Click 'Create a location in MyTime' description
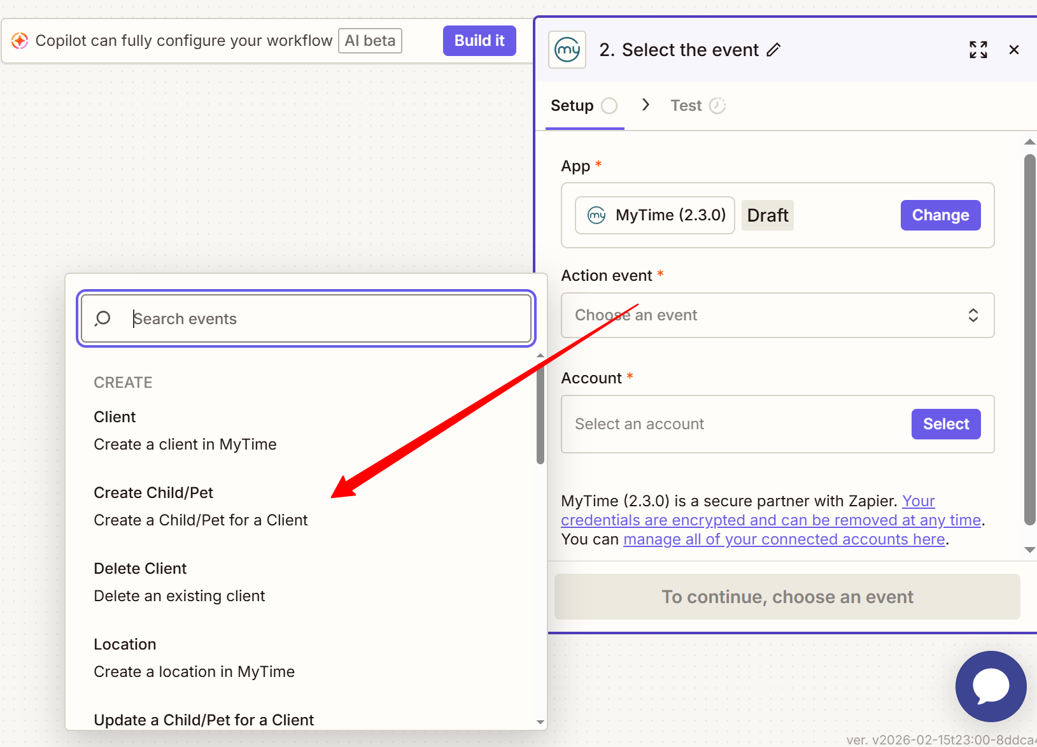Viewport: 1037px width, 747px height. tap(194, 672)
